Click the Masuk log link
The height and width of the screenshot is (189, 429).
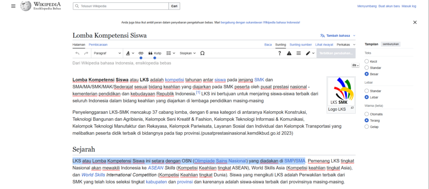(x=408, y=6)
